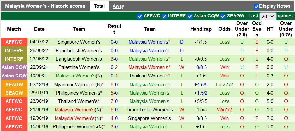Image resolution: width=295 pixels, height=131 pixels.
Task: Select the Total tab
Action: click(99, 6)
